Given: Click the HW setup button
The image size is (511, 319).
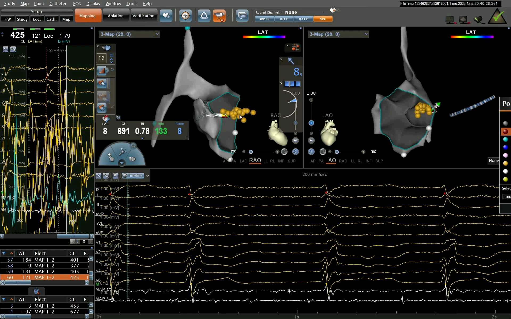Looking at the screenshot, I should tap(8, 19).
